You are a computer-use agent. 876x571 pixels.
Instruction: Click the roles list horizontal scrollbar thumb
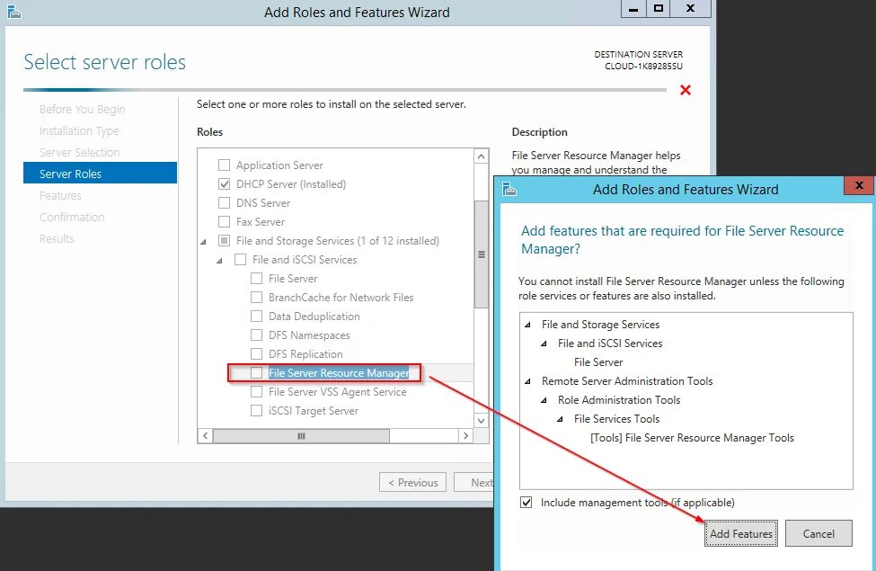tap(301, 435)
